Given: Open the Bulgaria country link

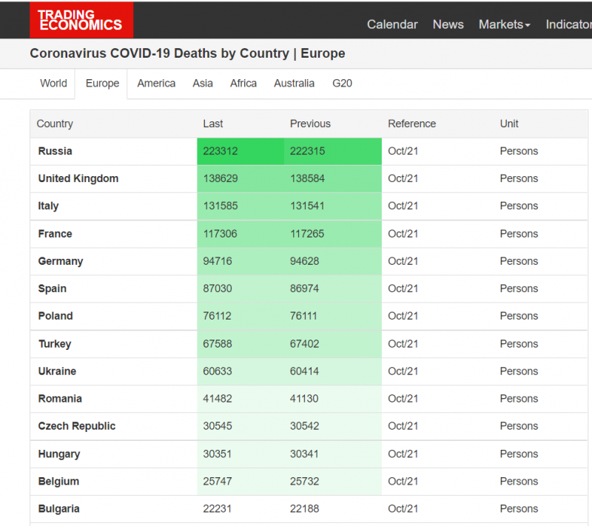Looking at the screenshot, I should point(59,509).
